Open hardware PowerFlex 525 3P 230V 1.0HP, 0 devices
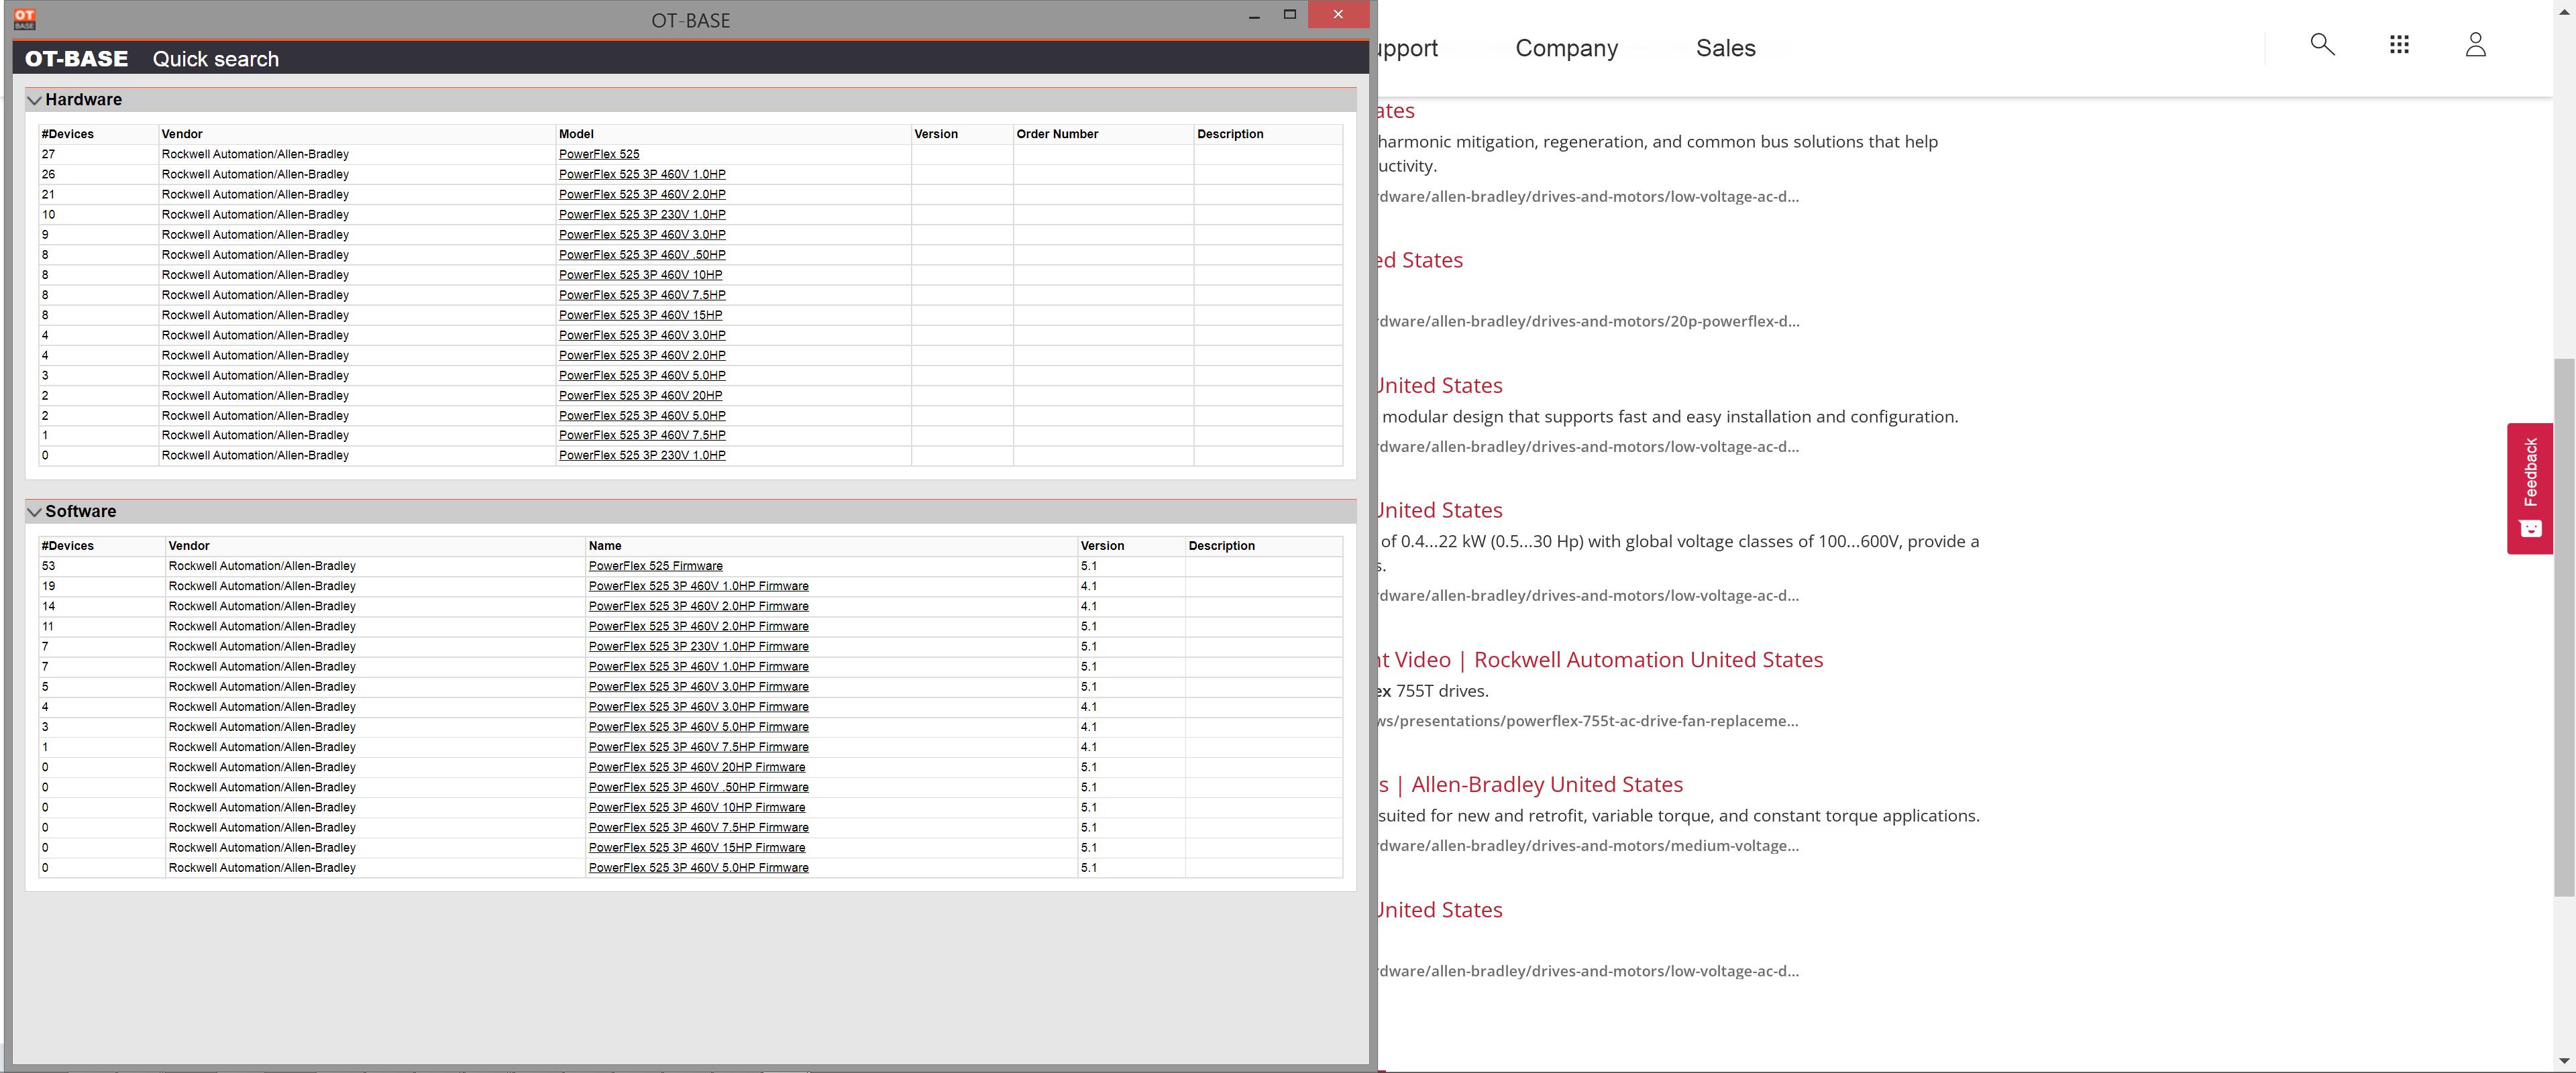 click(x=642, y=455)
